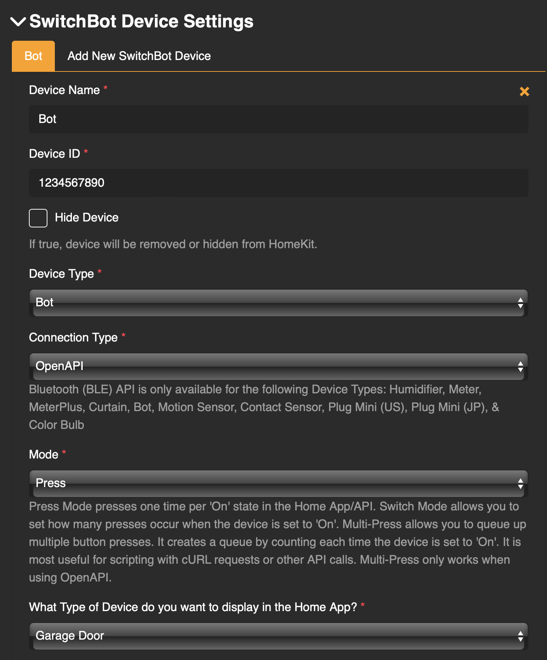Click the HomeKit hide device help text
547x660 pixels.
[x=173, y=244]
